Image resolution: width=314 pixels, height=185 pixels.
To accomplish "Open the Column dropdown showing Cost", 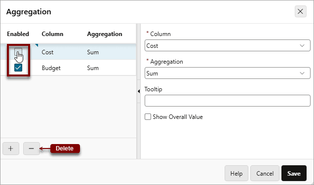I will 227,45.
